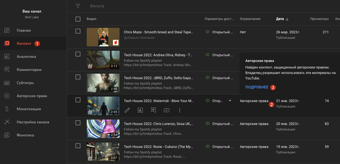Open three-dot options menu for Watermät video

click(180, 110)
